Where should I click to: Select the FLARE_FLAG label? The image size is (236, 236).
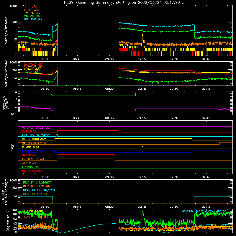(x=31, y=147)
